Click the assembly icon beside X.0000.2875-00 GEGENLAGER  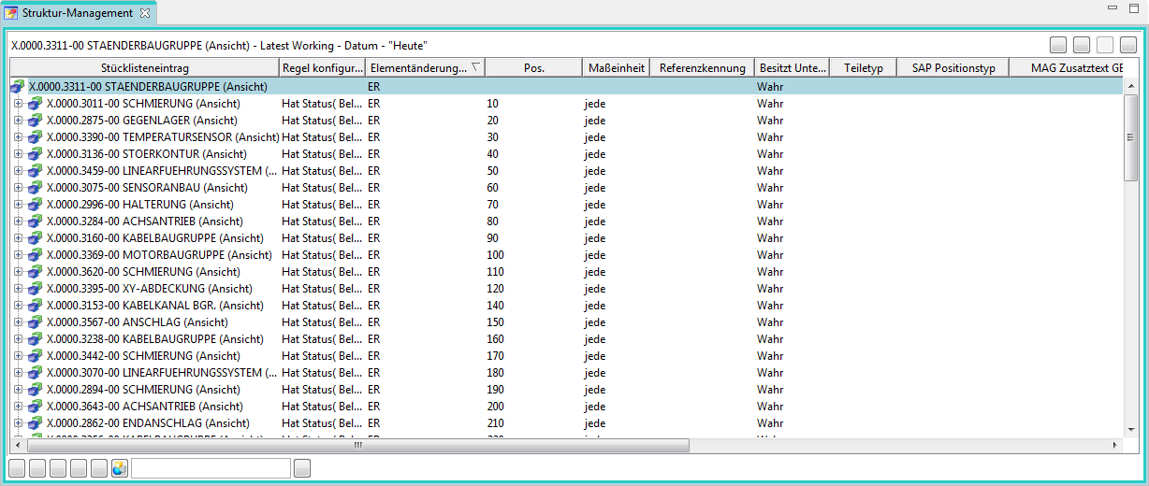[36, 121]
